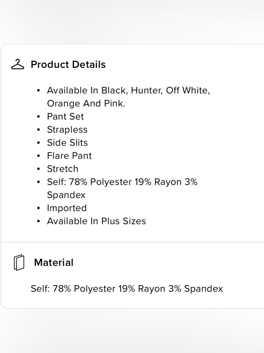Click the hanger icon beside Product Details
Viewport: 264px width, 353px height.
point(18,64)
